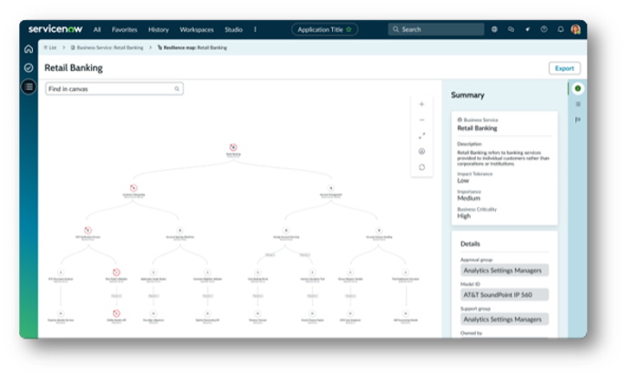Click the Approval group Analytics Settings Managers field
626x378 pixels.
click(504, 271)
